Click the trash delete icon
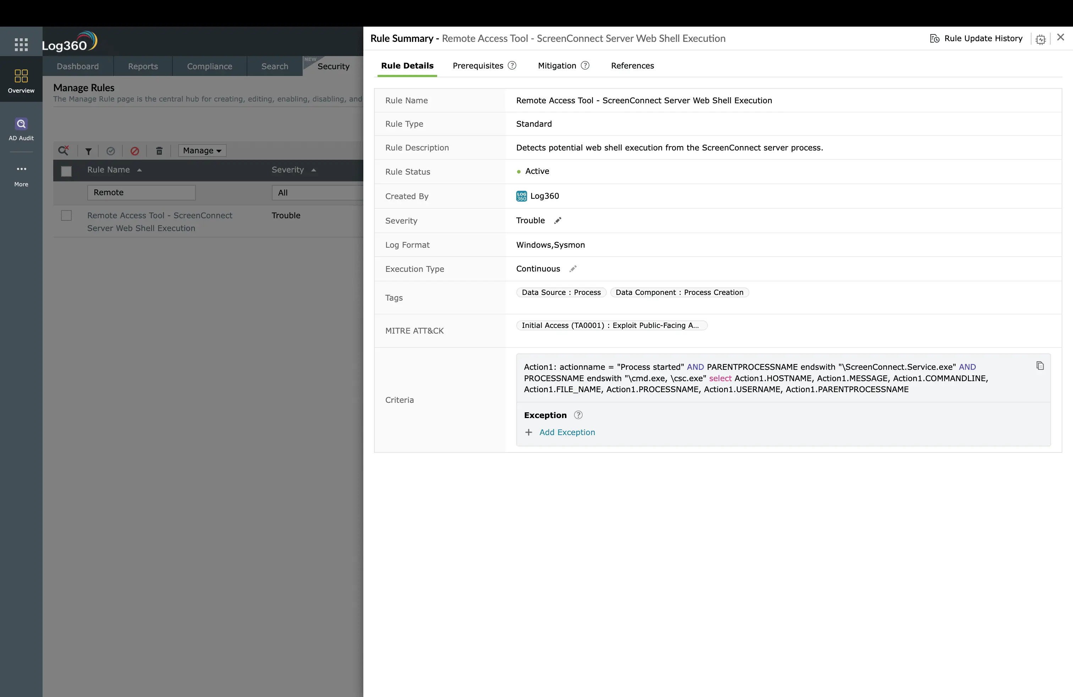The height and width of the screenshot is (697, 1073). (159, 151)
